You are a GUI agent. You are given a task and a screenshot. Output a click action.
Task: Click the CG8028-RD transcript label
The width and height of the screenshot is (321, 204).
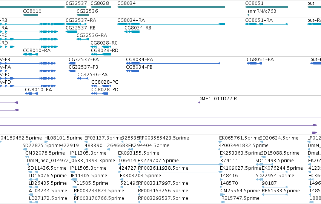click(x=104, y=51)
